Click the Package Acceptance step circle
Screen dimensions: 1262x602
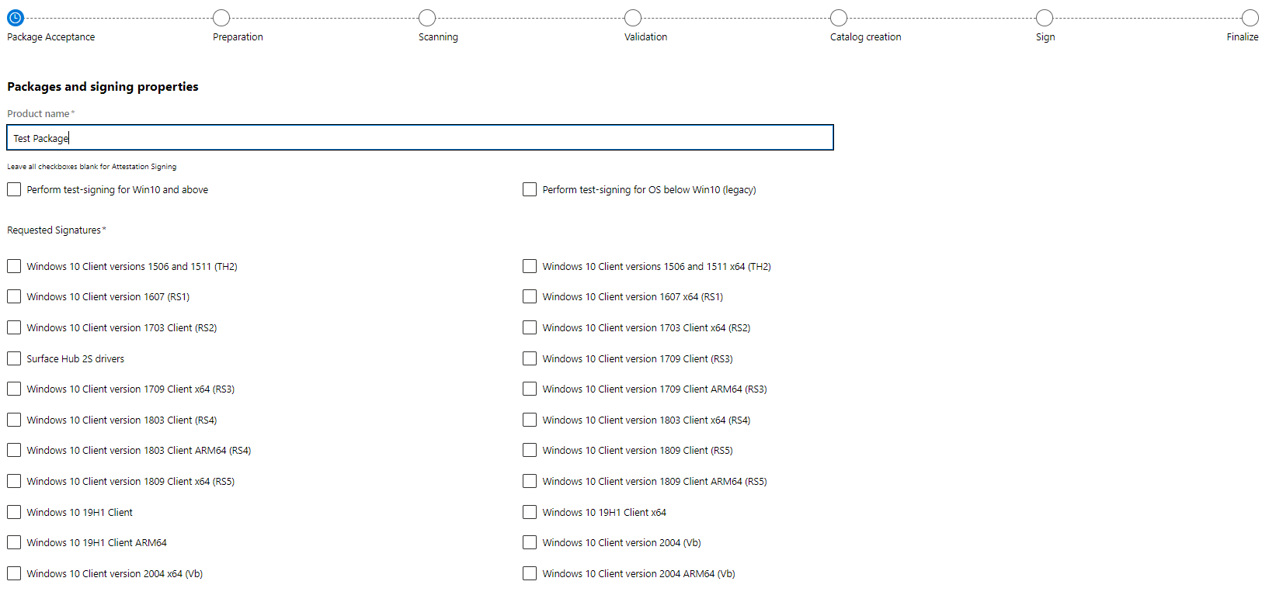point(15,17)
